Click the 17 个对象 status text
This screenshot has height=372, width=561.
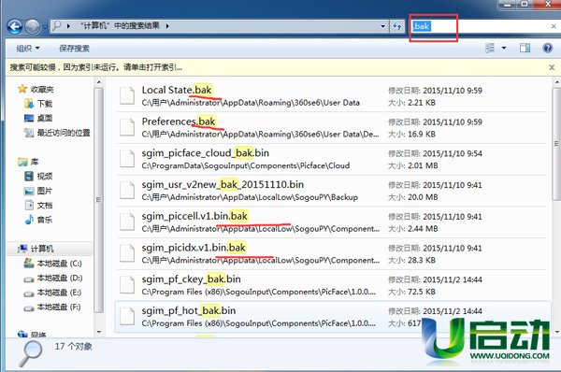click(x=73, y=346)
